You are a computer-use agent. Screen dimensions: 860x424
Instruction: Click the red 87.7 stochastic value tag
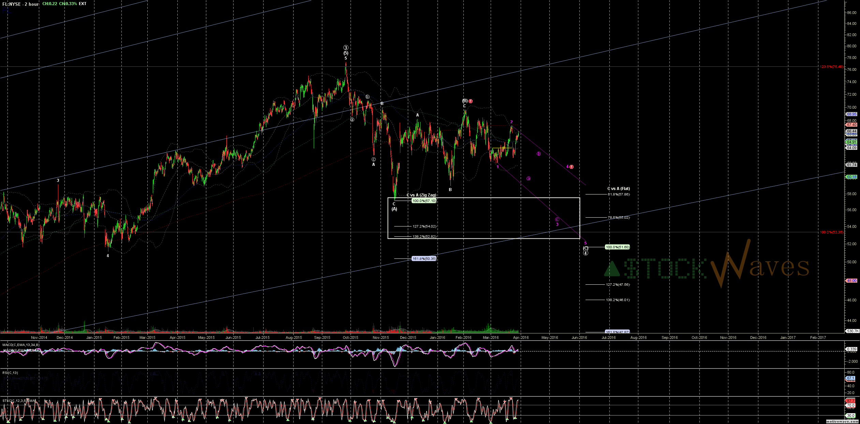[850, 401]
